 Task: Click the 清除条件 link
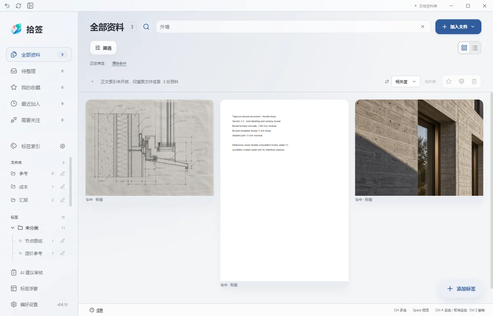coord(119,63)
